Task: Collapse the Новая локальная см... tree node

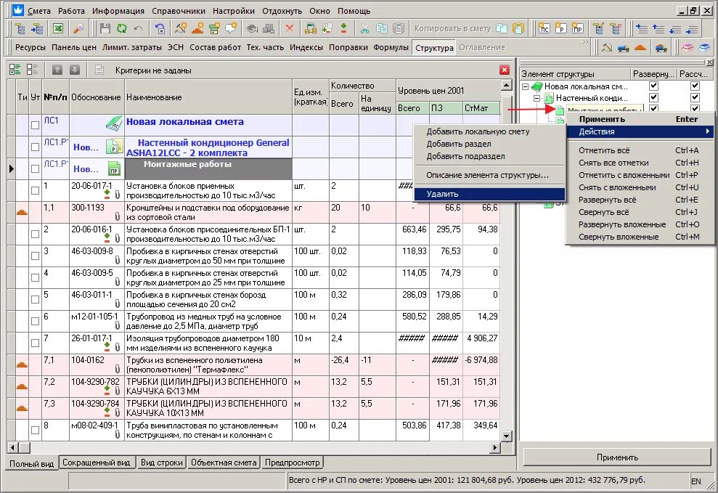Action: tap(526, 86)
